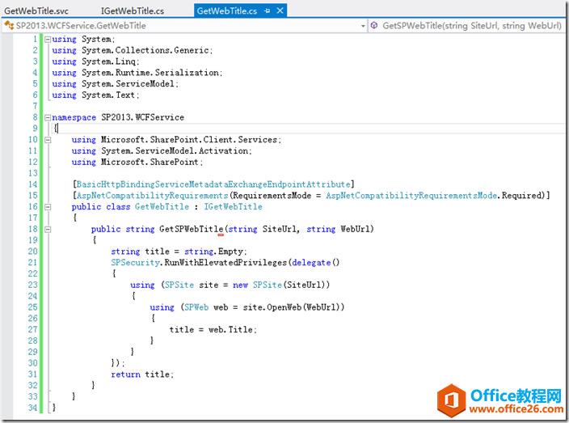569x423 pixels.
Task: Switch to GetWebTitle.svc tab
Action: pyautogui.click(x=37, y=11)
